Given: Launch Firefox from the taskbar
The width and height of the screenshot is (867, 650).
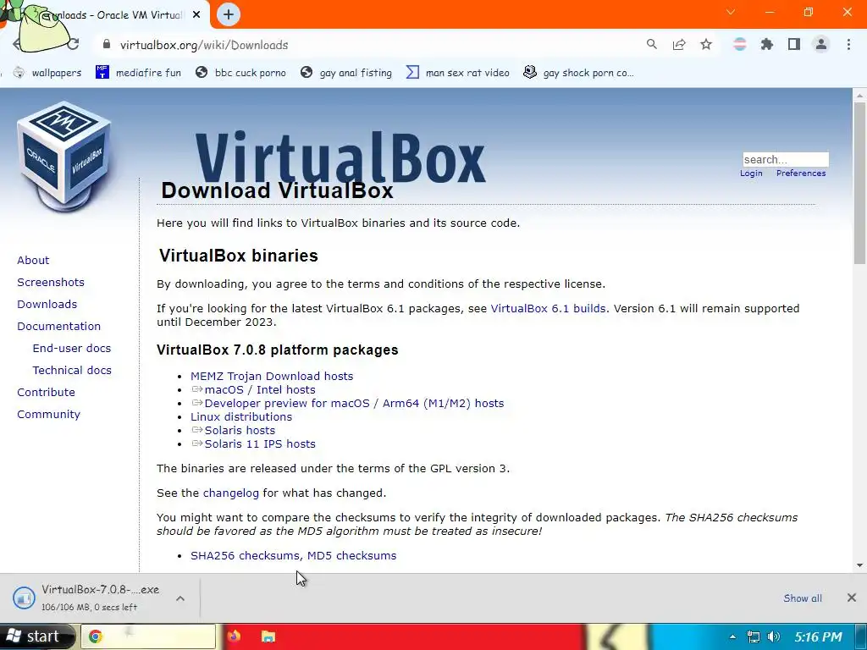Looking at the screenshot, I should pos(234,636).
